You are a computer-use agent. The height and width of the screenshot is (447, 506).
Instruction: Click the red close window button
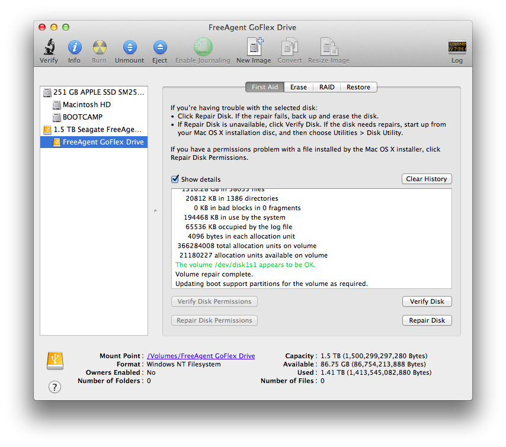pyautogui.click(x=42, y=27)
